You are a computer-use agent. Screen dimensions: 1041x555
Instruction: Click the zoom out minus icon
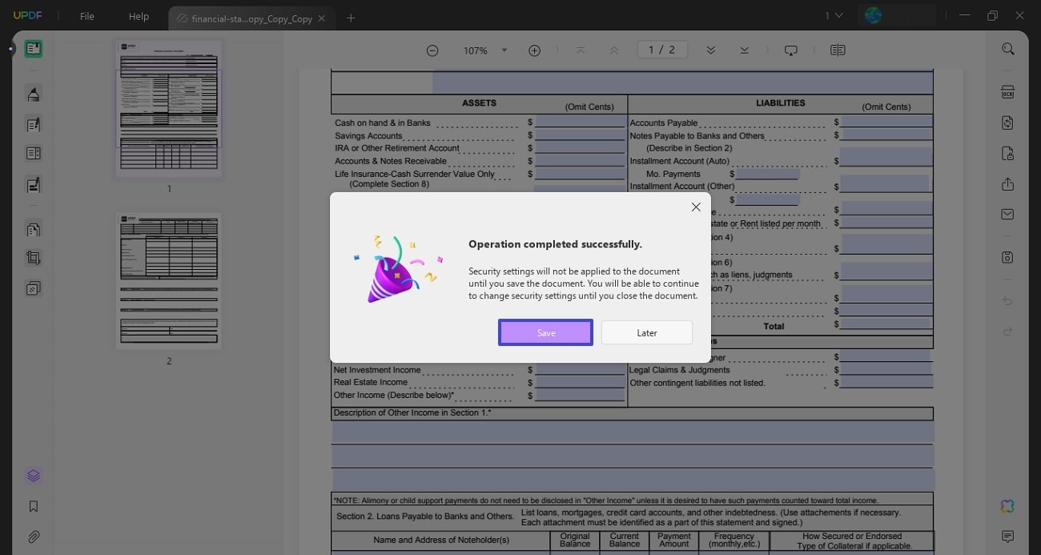(432, 50)
